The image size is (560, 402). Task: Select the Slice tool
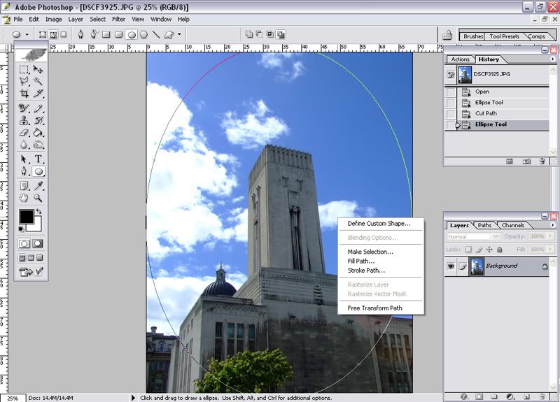[38, 94]
